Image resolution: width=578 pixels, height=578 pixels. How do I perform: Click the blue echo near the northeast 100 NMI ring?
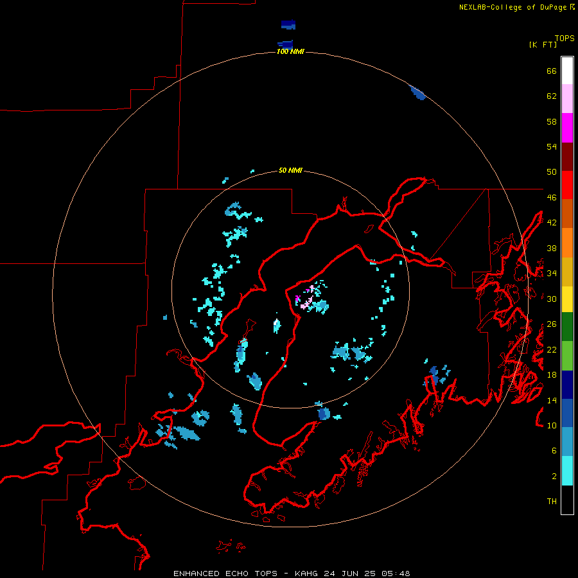pos(417,92)
